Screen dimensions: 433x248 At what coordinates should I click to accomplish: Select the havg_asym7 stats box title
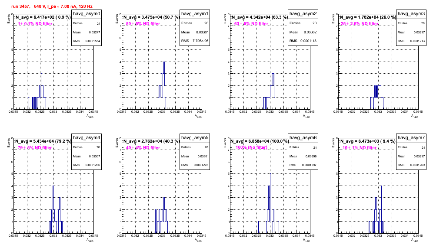(x=411, y=137)
